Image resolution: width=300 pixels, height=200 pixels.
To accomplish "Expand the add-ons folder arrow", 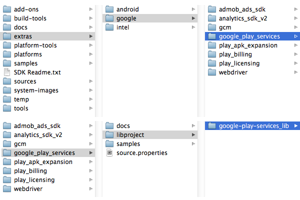I will click(x=91, y=9).
